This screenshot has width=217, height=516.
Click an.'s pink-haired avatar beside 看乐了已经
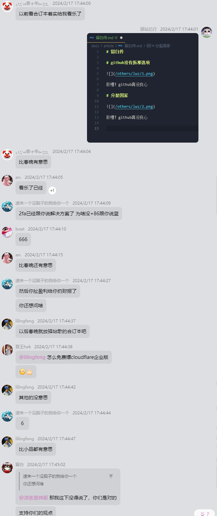click(x=7, y=180)
